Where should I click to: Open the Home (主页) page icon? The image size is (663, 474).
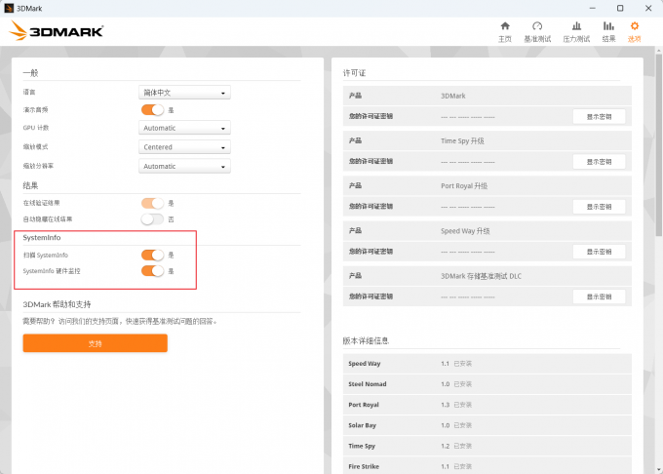coord(504,30)
